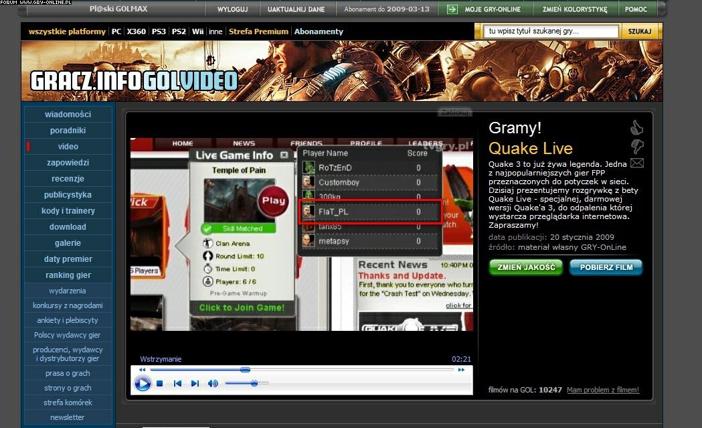Select the X360 platform tab
702x428 pixels.
(136, 31)
